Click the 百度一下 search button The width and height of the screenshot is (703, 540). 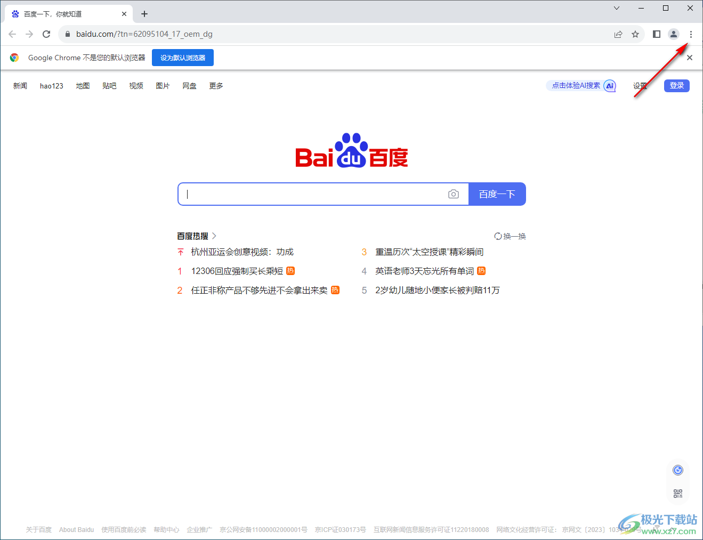(x=497, y=194)
